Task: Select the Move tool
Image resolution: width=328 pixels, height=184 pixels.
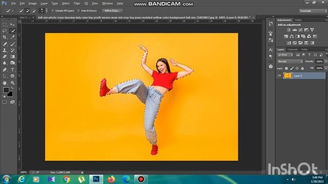Action: (12, 25)
